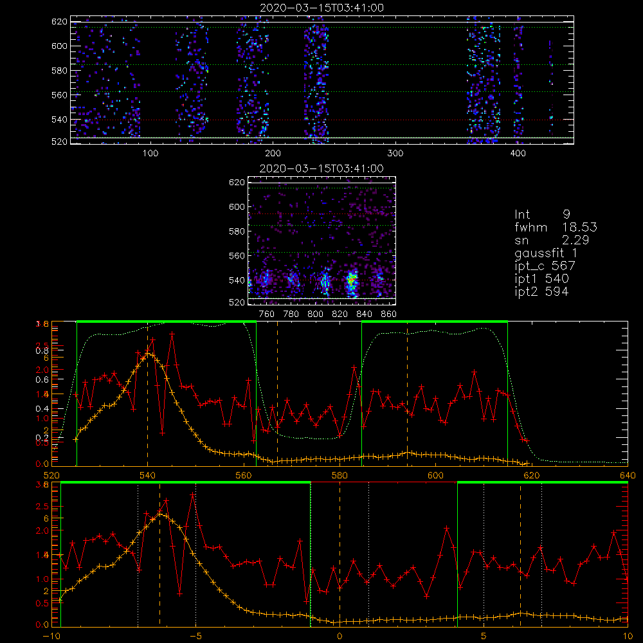Click orange dashed center line at 0 in bottom plot
This screenshot has height=643, width=643.
click(340, 554)
